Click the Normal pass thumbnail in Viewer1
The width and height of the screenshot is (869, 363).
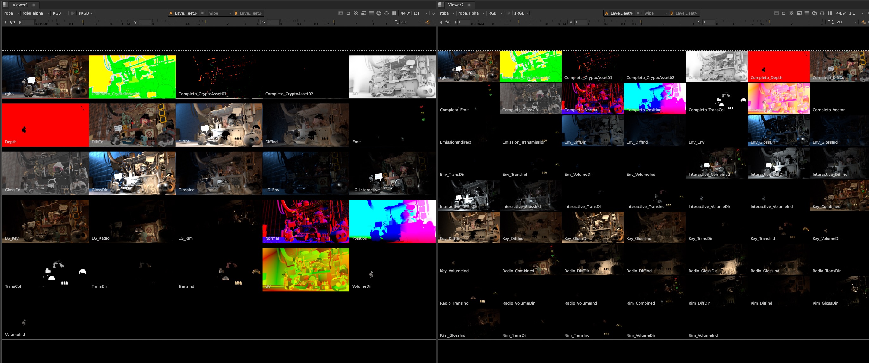point(305,221)
